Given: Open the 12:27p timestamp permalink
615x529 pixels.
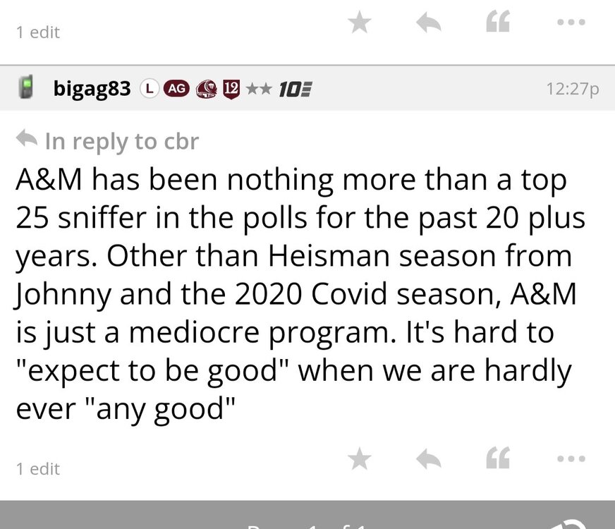Looking at the screenshot, I should click(x=572, y=89).
